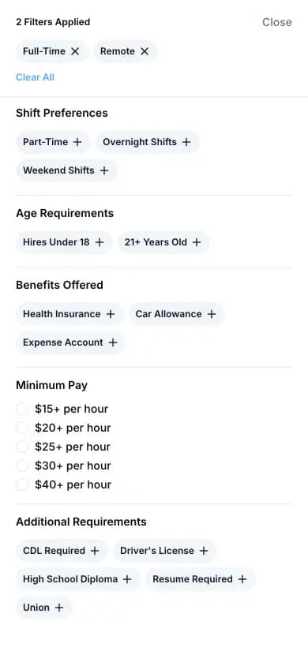
Task: Add Weekend Shifts using its plus icon
Action: coord(104,170)
